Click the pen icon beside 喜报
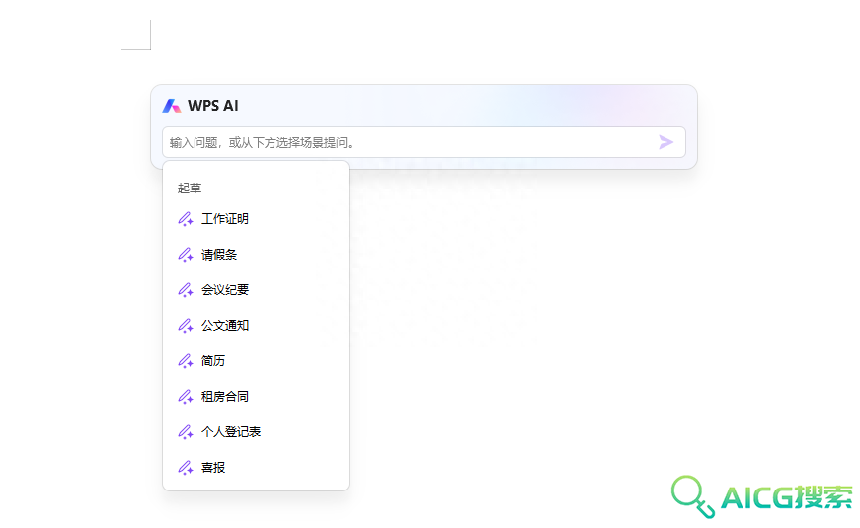The width and height of the screenshot is (860, 528). coord(186,468)
